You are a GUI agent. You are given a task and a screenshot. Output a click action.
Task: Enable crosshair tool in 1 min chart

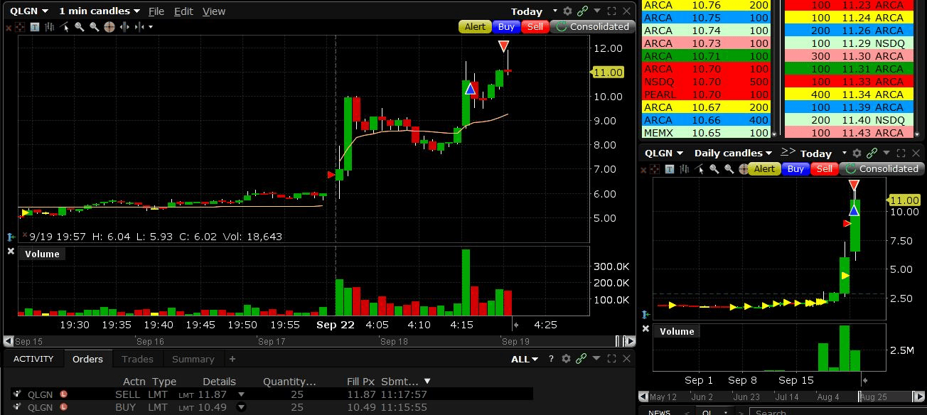(x=109, y=27)
